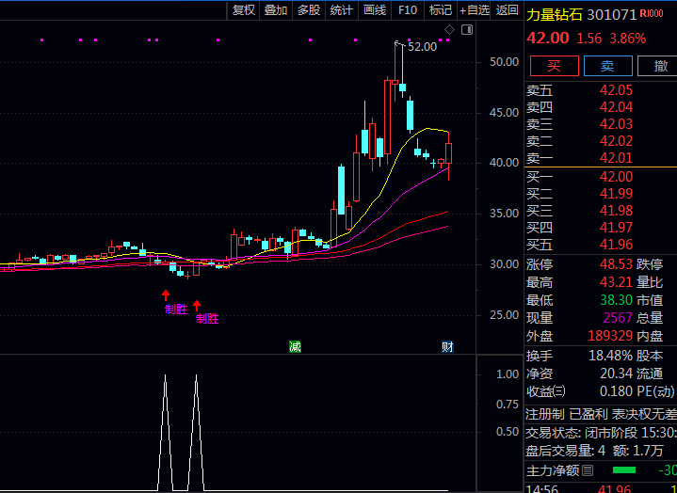Click the 返回 back button
This screenshot has width=677, height=493.
(508, 10)
